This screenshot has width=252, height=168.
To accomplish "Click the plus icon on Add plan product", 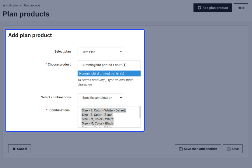I will pyautogui.click(x=199, y=8).
